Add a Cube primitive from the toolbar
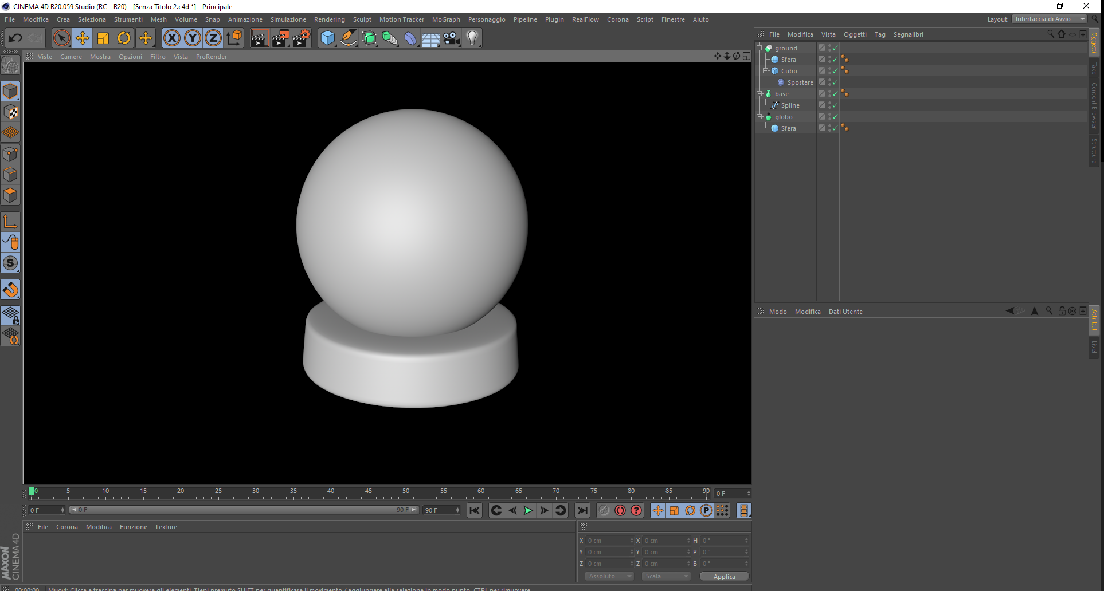Image resolution: width=1104 pixels, height=591 pixels. point(327,38)
